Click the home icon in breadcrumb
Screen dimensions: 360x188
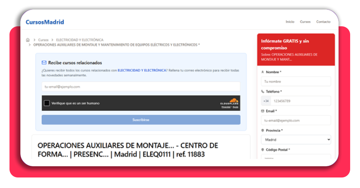pyautogui.click(x=28, y=40)
